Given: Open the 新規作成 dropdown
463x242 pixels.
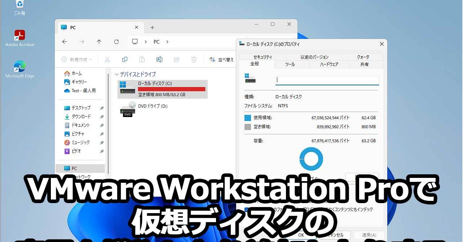Looking at the screenshot, I should pyautogui.click(x=76, y=59).
